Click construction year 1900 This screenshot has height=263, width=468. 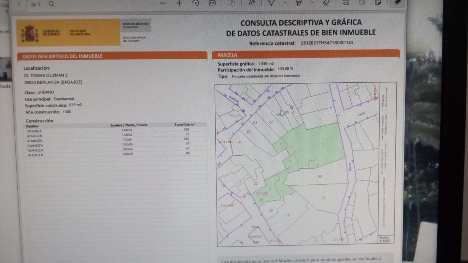coord(67,112)
